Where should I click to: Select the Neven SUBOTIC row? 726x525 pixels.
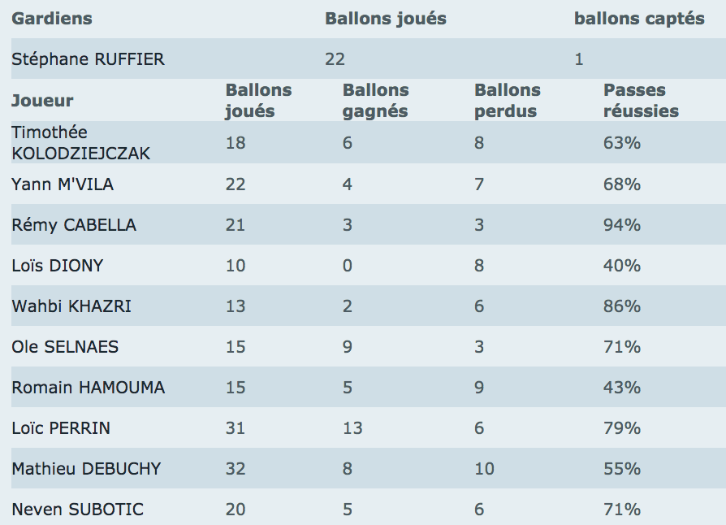pyautogui.click(x=369, y=508)
